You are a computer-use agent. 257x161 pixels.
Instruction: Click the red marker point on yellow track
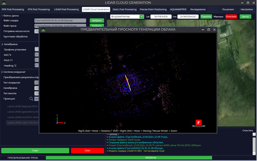127,79
